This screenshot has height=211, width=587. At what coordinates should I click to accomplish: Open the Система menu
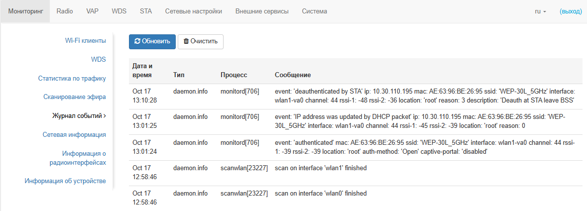click(x=314, y=11)
